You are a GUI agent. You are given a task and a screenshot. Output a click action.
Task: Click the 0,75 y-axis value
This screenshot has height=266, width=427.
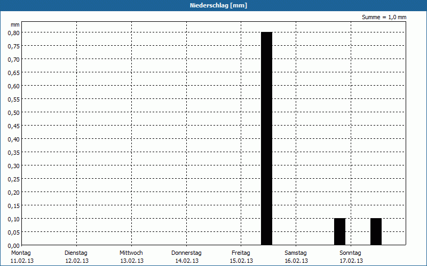pyautogui.click(x=14, y=46)
